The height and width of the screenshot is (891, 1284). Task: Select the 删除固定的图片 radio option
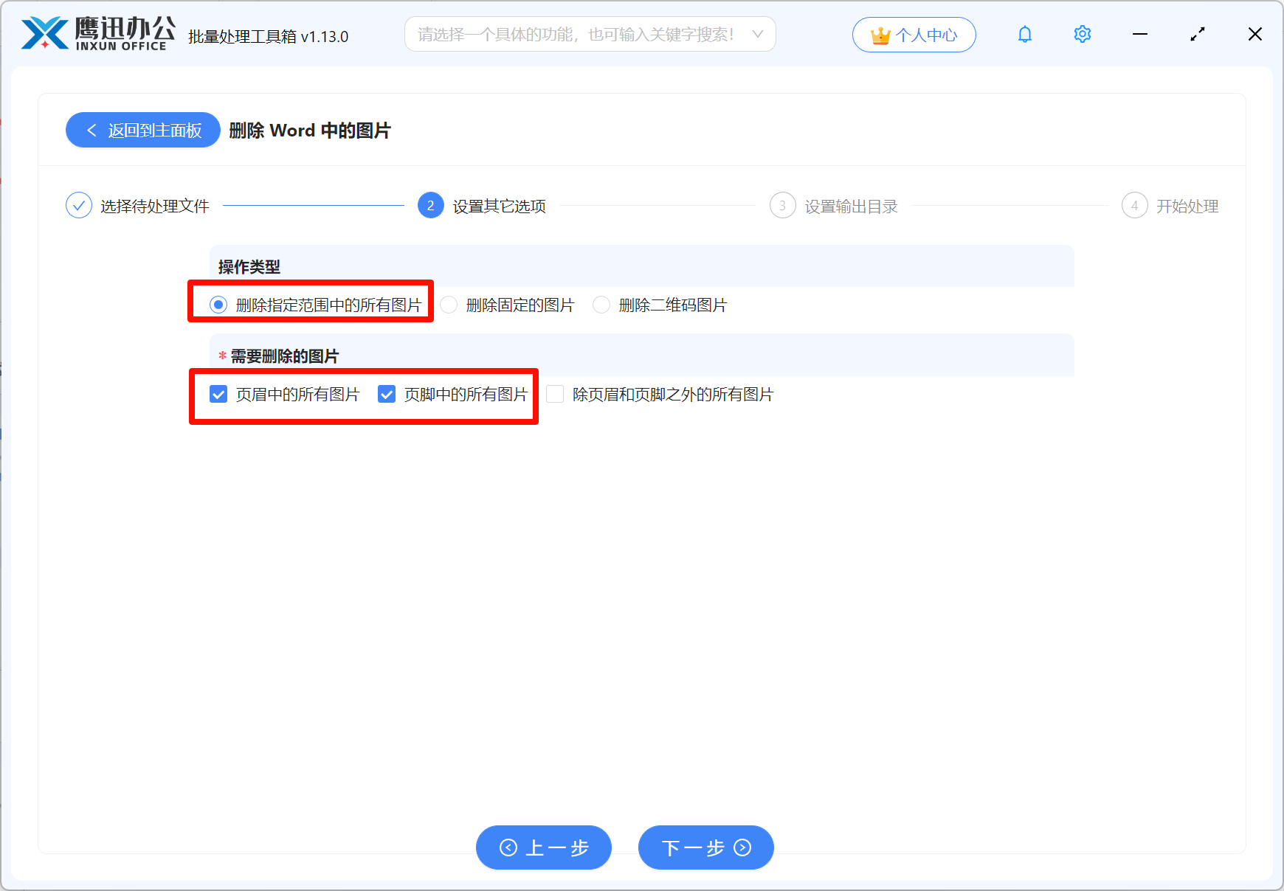[449, 305]
